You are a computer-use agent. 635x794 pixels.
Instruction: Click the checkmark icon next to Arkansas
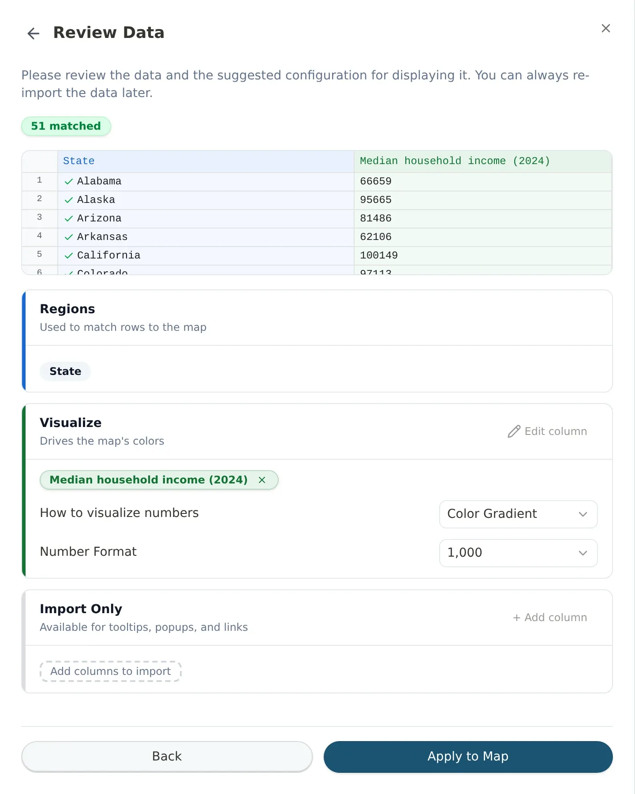click(69, 237)
